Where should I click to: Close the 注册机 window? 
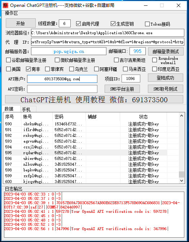(179, 5)
